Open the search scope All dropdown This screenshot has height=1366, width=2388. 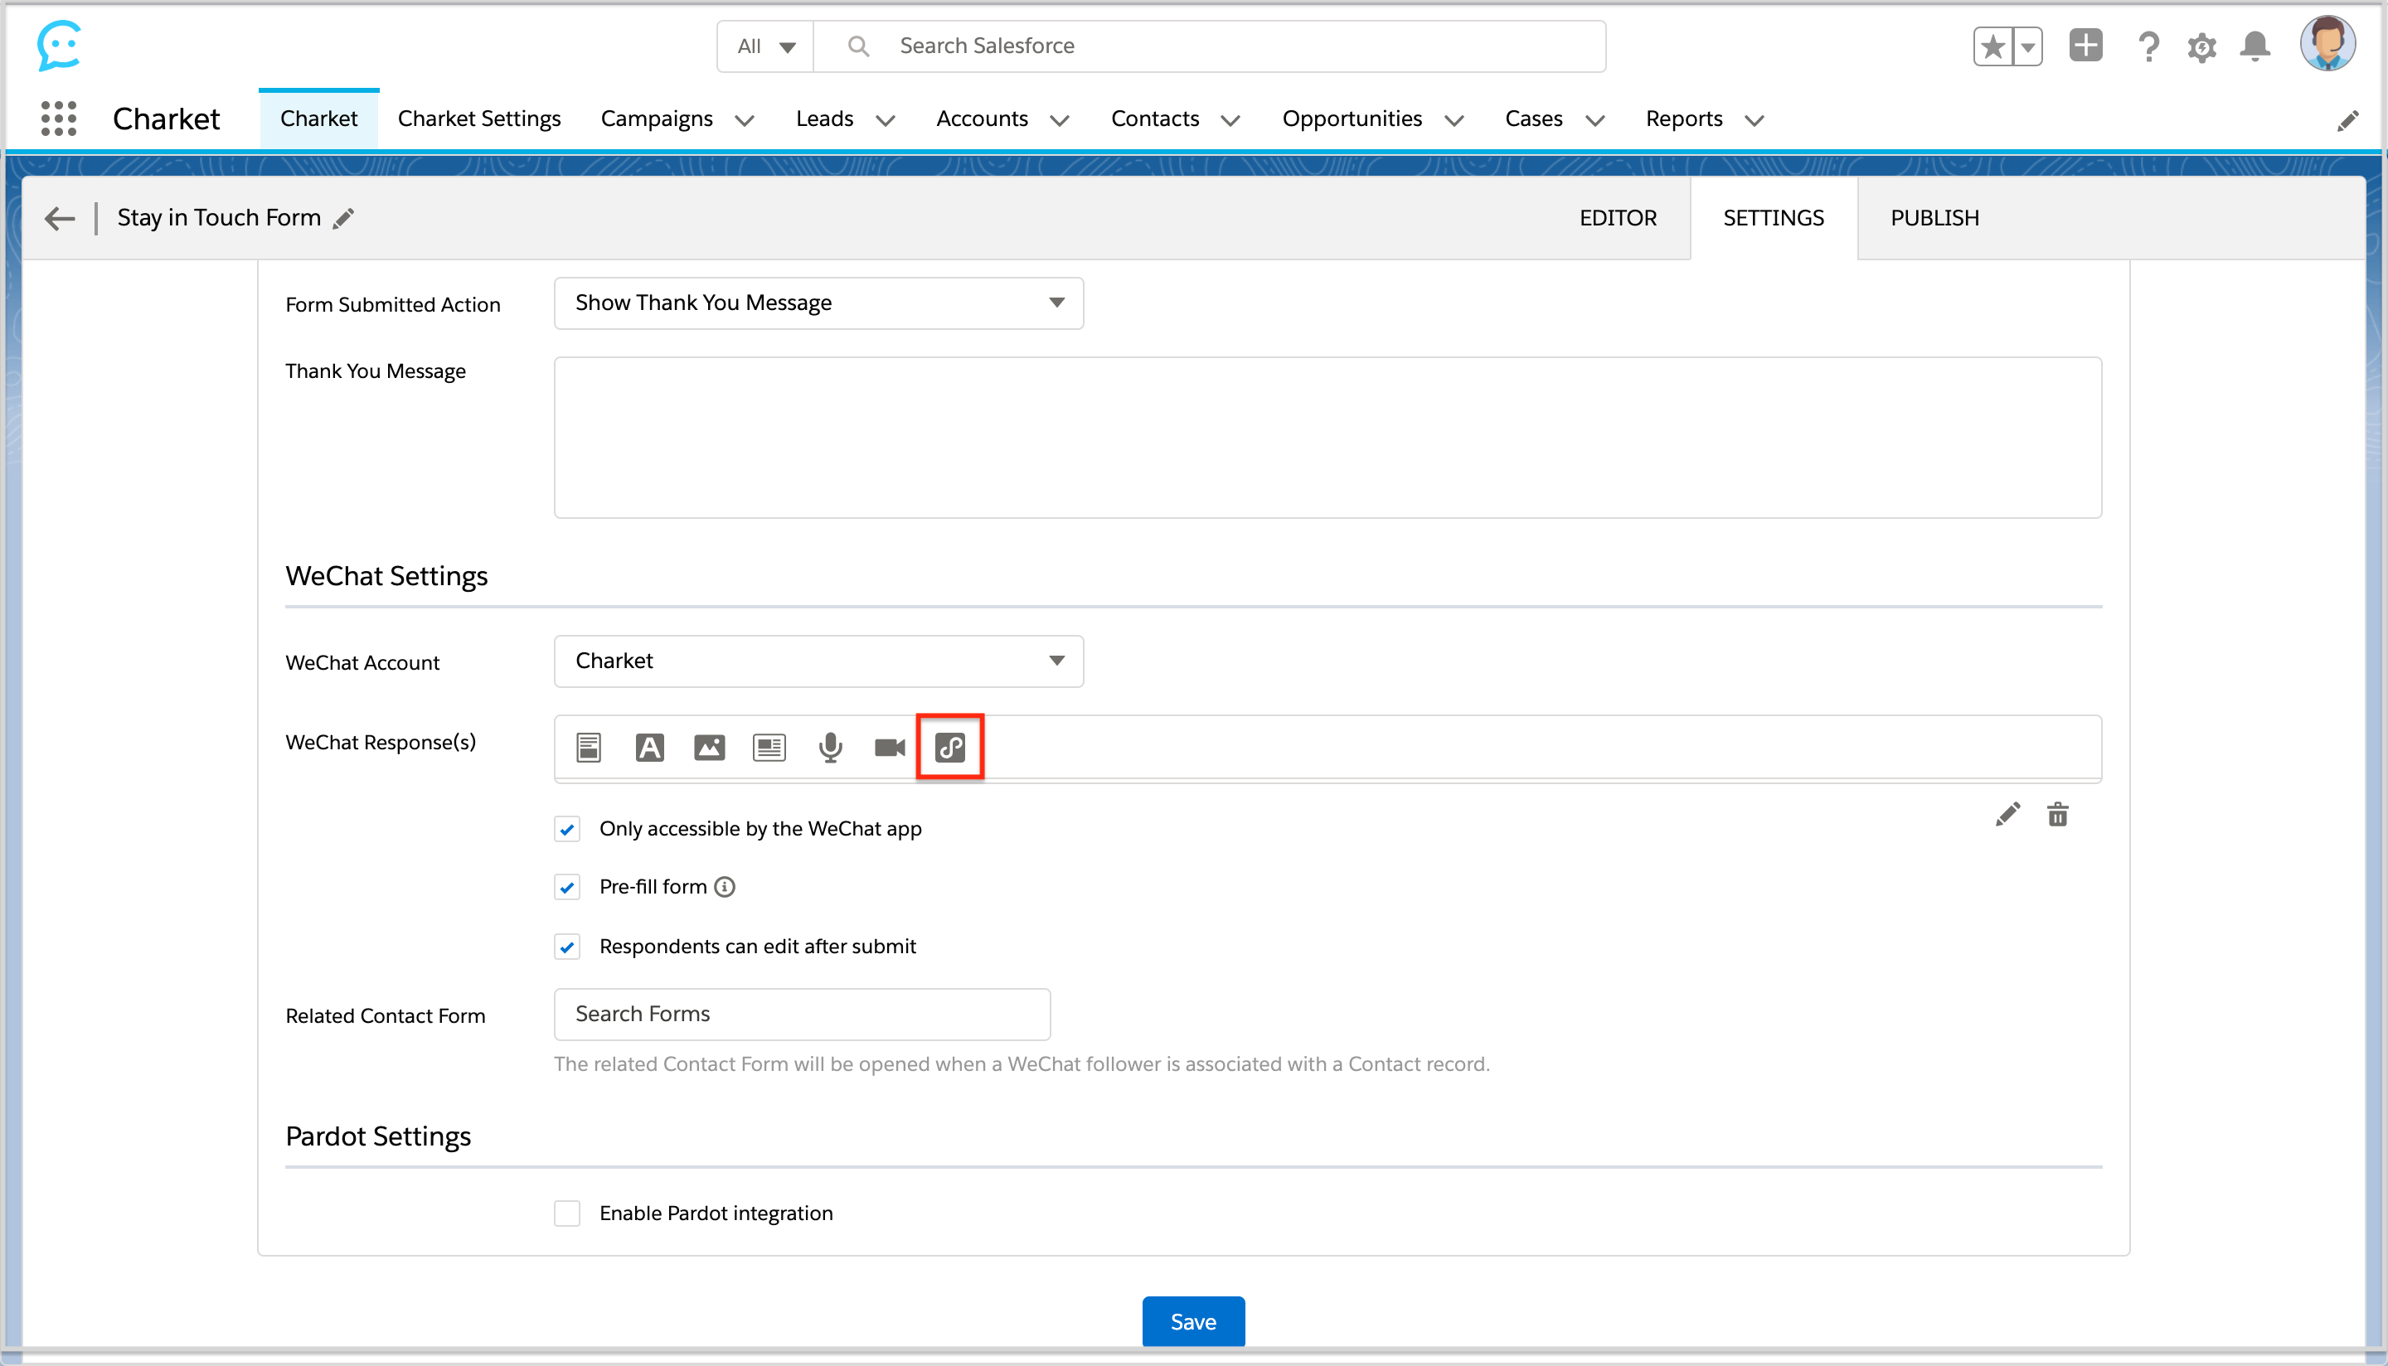(x=765, y=46)
